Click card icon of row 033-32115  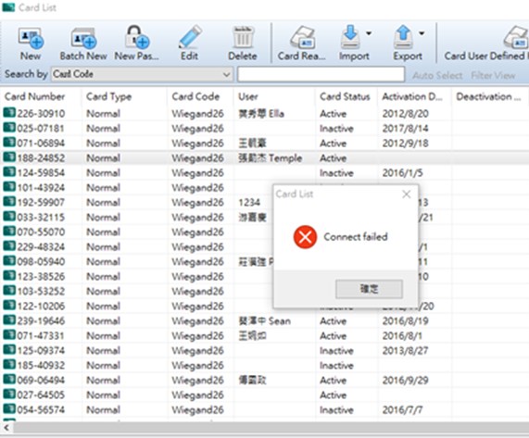[x=9, y=216]
